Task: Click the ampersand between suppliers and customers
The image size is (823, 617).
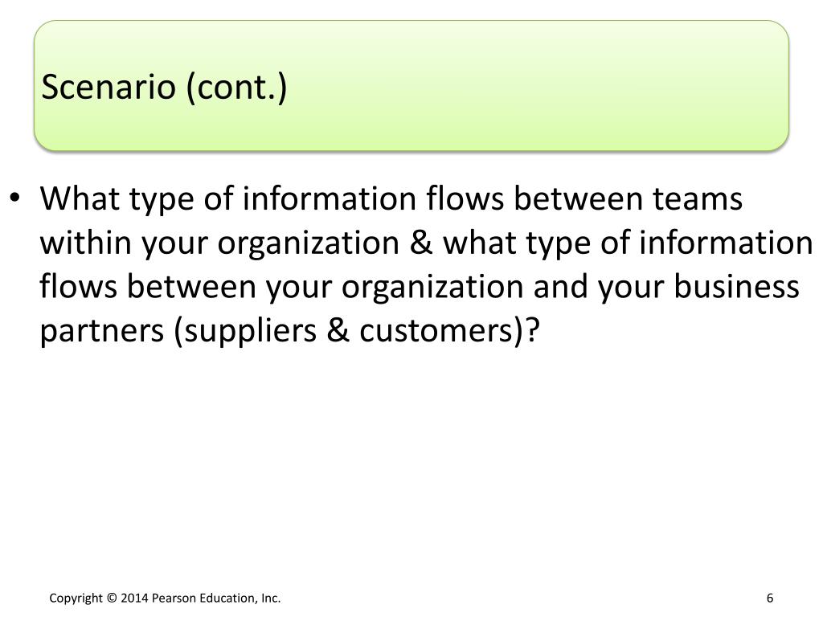Action: coord(338,332)
